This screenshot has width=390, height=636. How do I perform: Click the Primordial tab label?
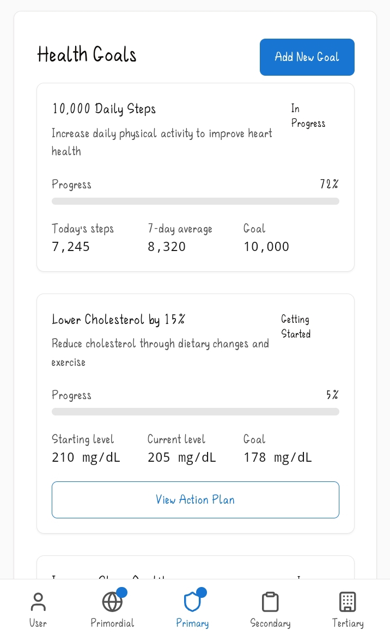tap(112, 623)
